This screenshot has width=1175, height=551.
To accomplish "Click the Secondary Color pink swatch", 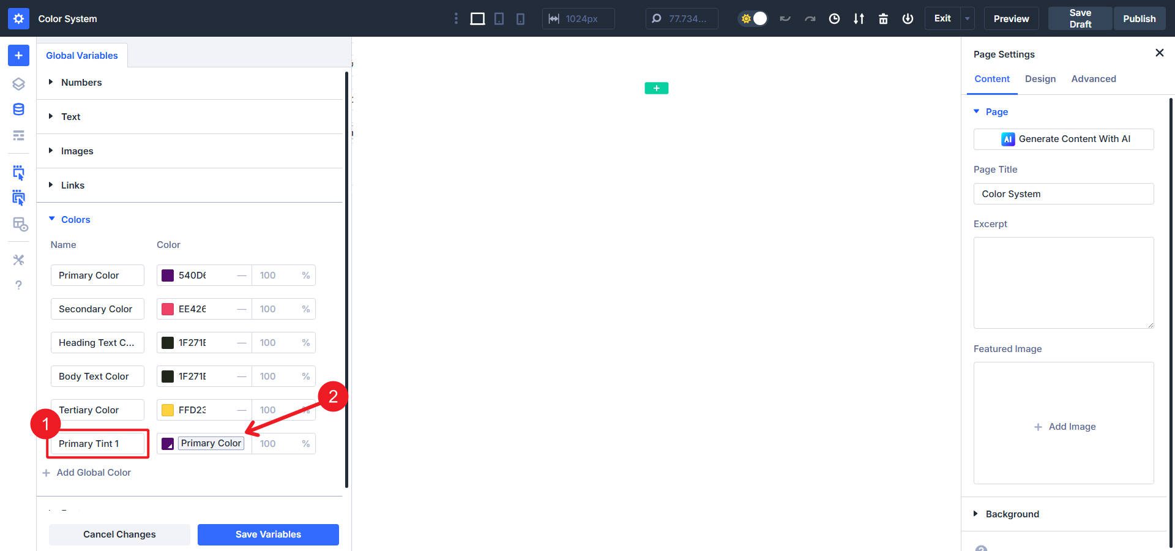I will pyautogui.click(x=168, y=309).
